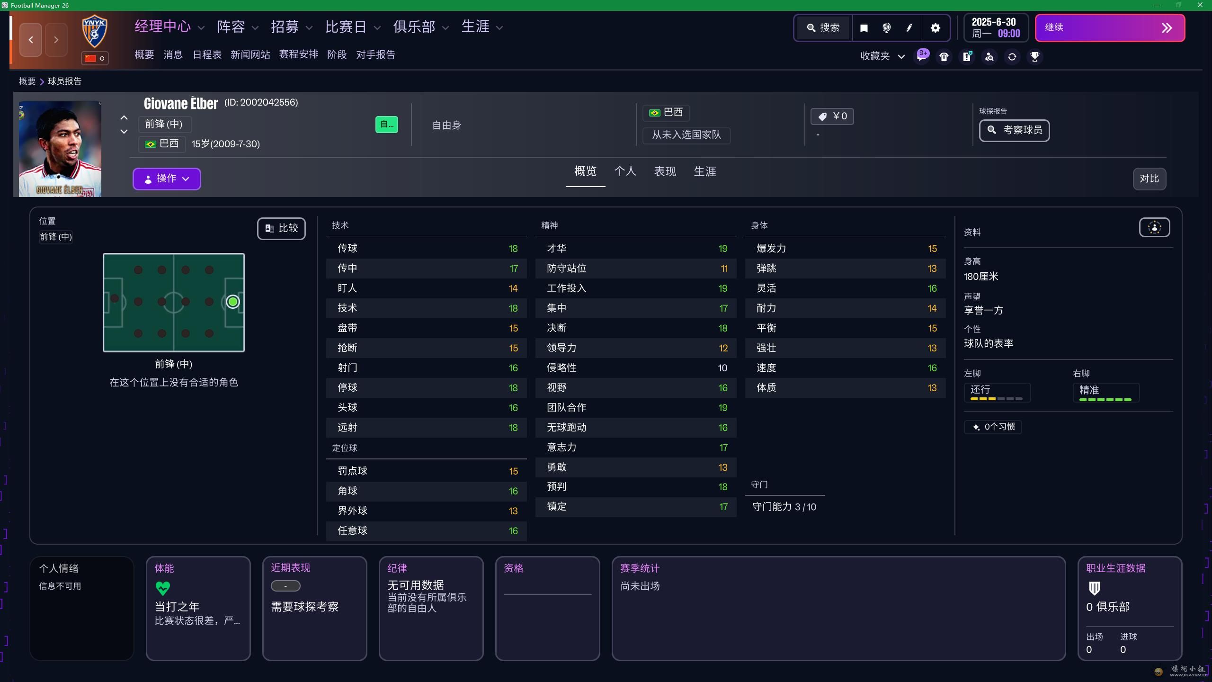The width and height of the screenshot is (1212, 682).
Task: Go back with the left arrow button
Action: coord(31,40)
